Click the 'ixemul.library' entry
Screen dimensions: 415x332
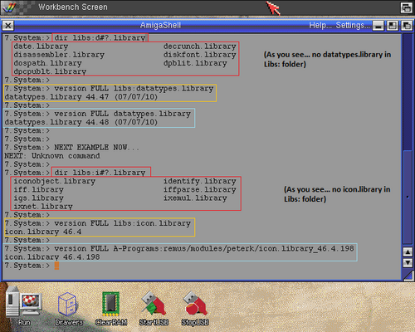point(195,198)
